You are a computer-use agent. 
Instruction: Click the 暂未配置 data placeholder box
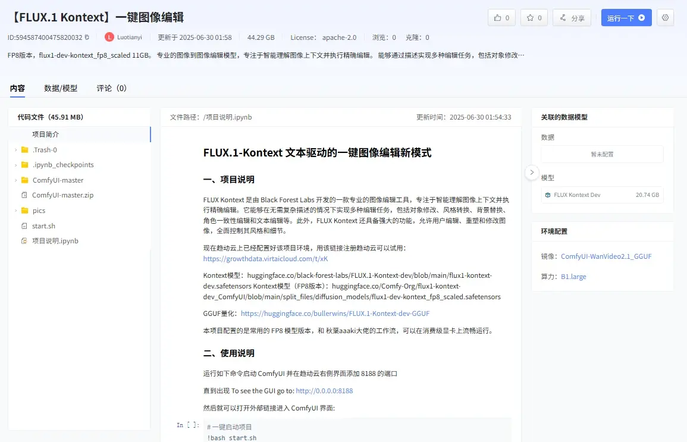coord(602,154)
